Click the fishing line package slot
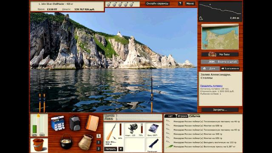The image size is (272, 153). coord(153,129)
